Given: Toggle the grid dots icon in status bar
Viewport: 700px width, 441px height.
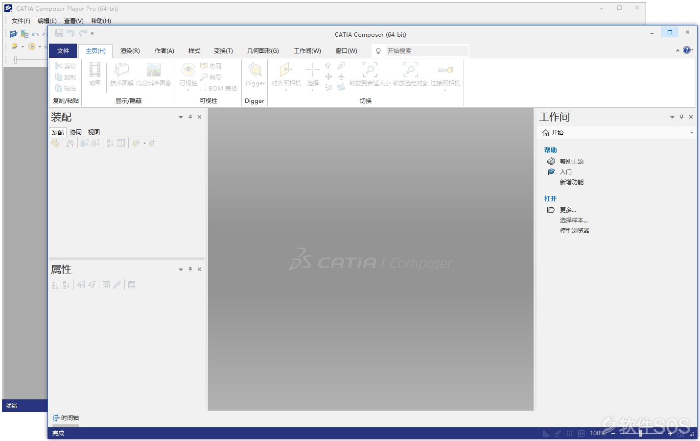Looking at the screenshot, I should tap(569, 433).
